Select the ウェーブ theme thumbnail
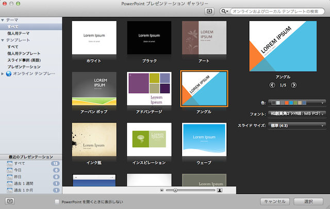The width and height of the screenshot is (330, 209). pos(204,140)
